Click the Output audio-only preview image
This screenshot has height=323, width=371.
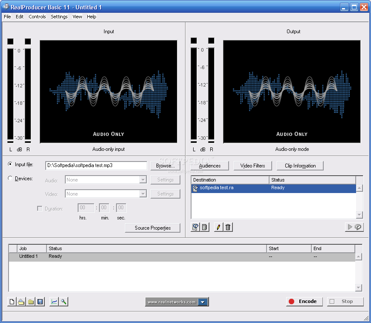pyautogui.click(x=292, y=92)
